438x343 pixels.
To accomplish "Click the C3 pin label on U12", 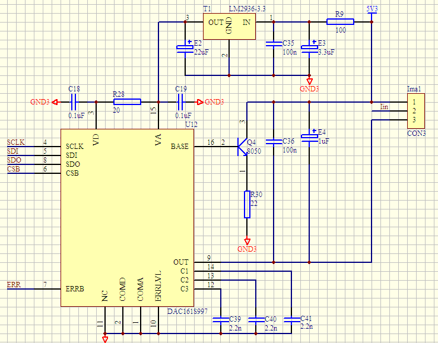I will coord(185,289).
